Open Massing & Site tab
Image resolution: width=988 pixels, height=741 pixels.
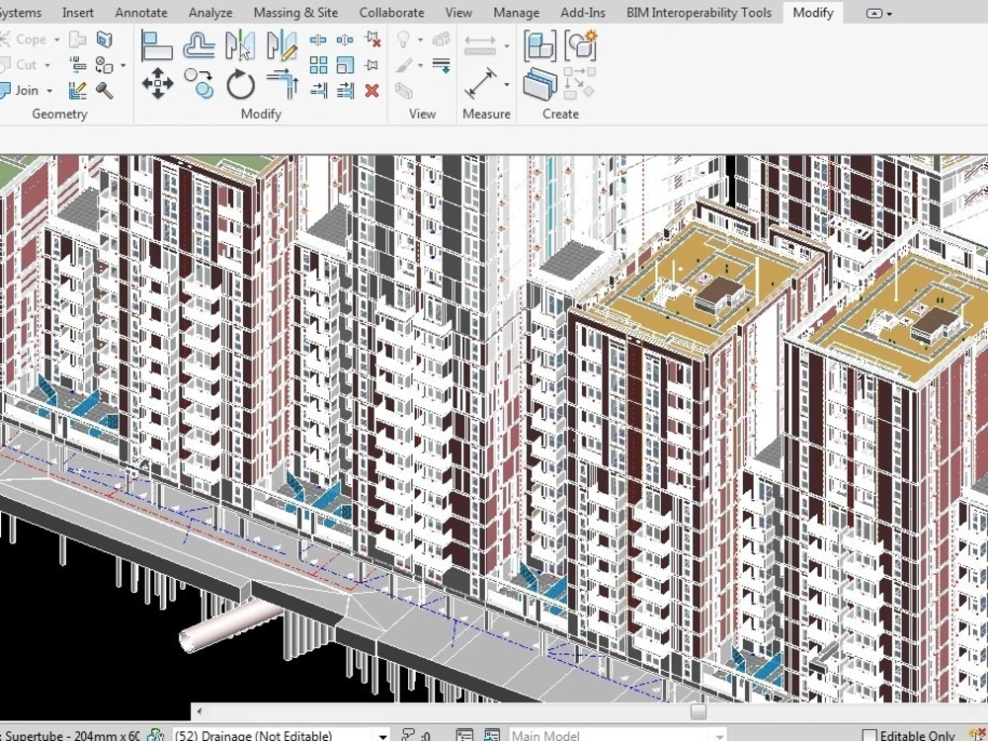(x=295, y=13)
